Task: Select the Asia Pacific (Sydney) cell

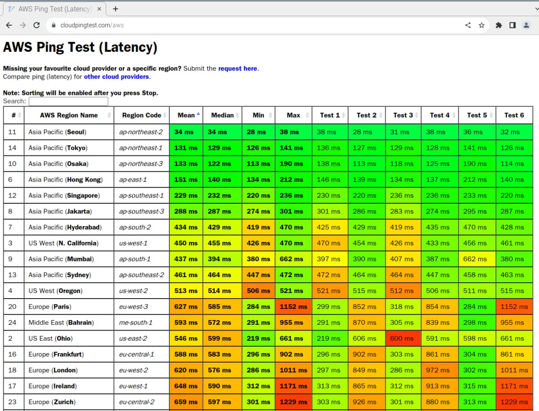Action: point(69,275)
